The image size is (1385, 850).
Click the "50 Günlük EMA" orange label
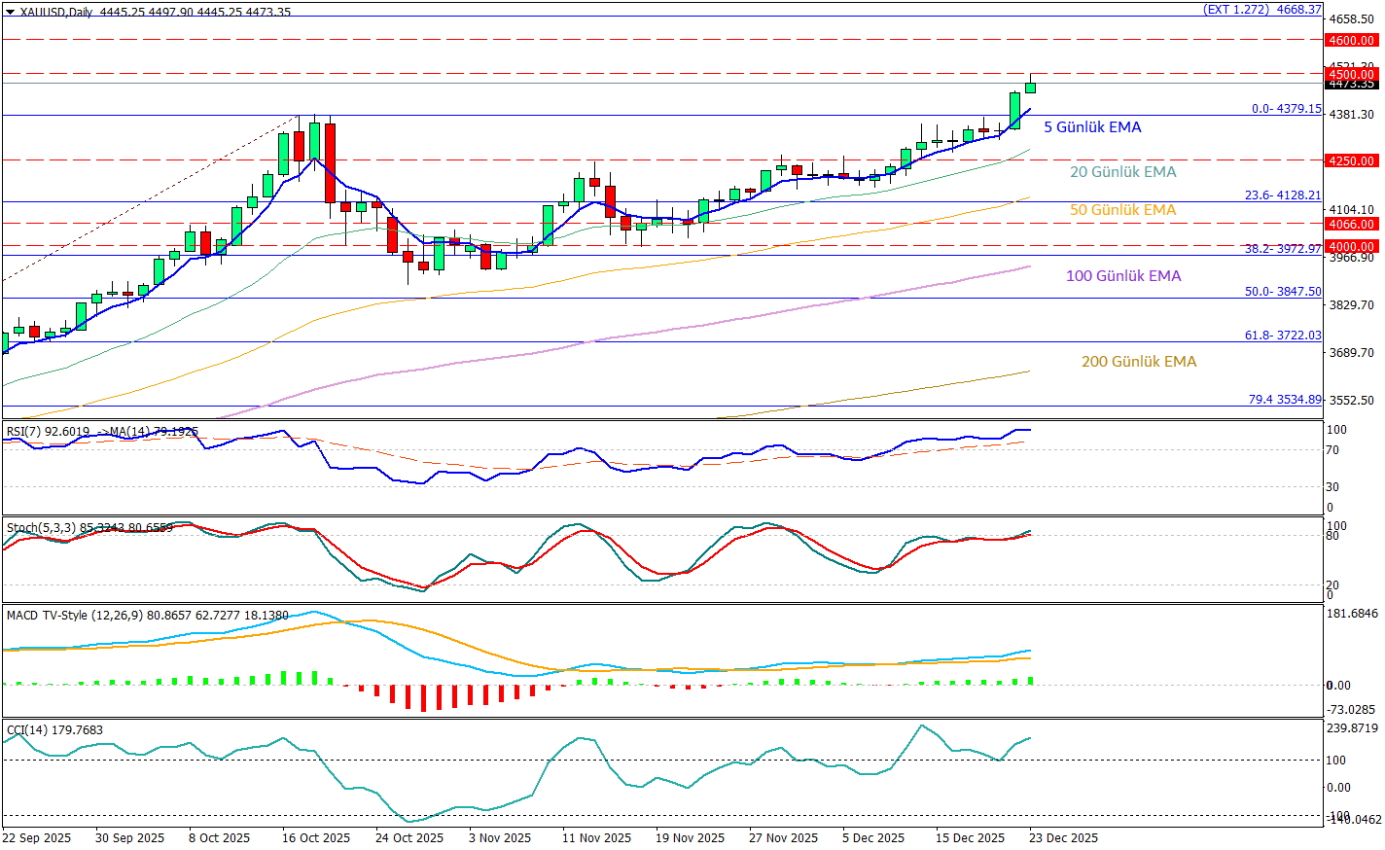1122,210
